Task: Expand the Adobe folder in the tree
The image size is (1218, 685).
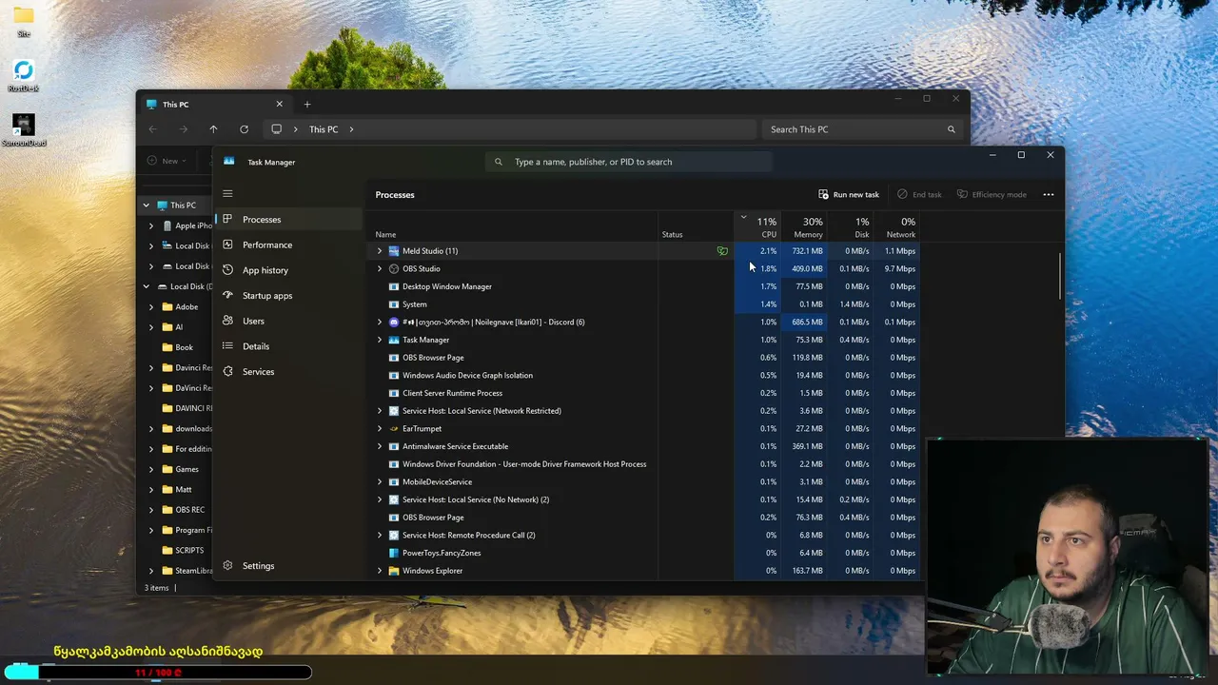Action: point(151,306)
